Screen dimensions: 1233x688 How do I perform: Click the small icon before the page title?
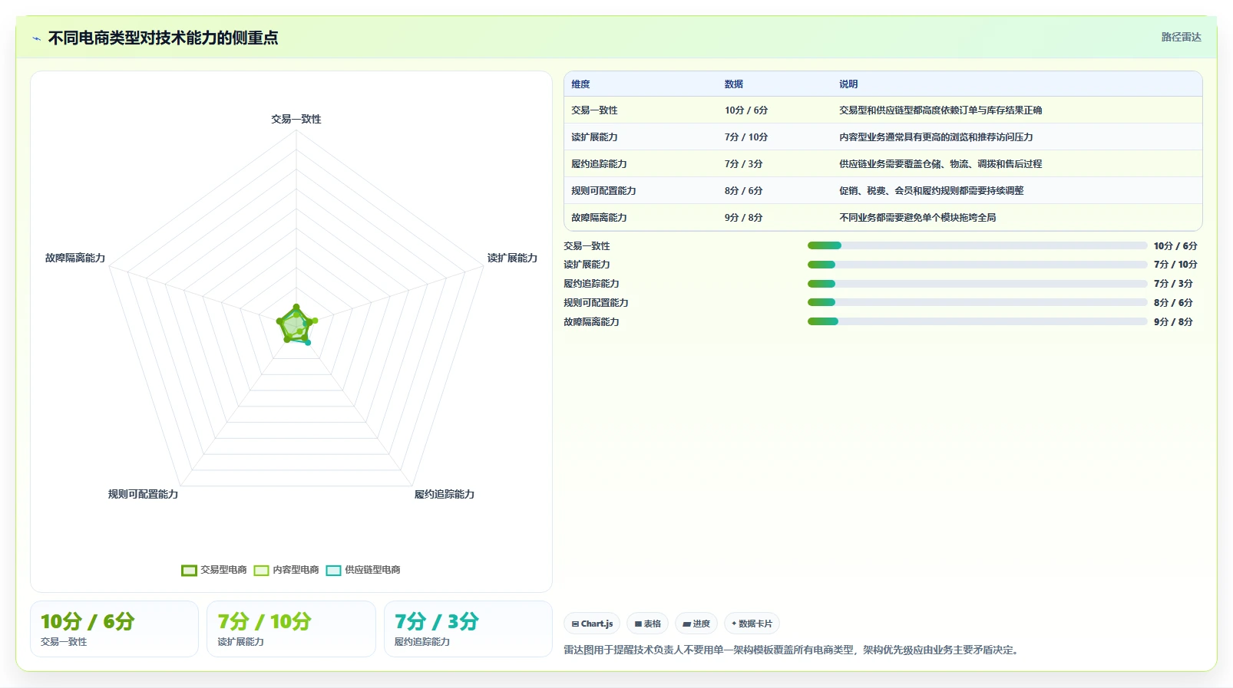(36, 38)
